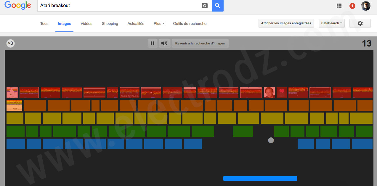Open the red notifications badge
377x186 pixels.
click(x=352, y=6)
